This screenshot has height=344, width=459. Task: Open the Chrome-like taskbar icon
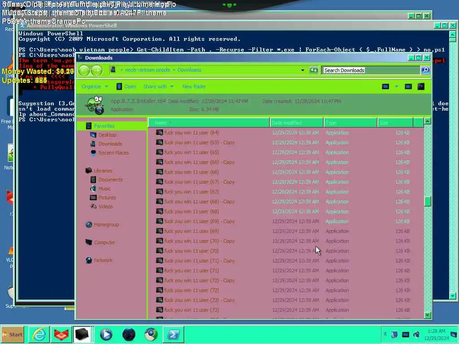coord(151,334)
